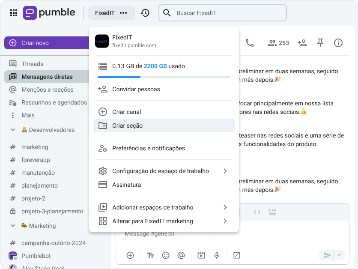The height and width of the screenshot is (269, 358).
Task: Focus the Buscar FixedIT search field
Action: tap(227, 13)
